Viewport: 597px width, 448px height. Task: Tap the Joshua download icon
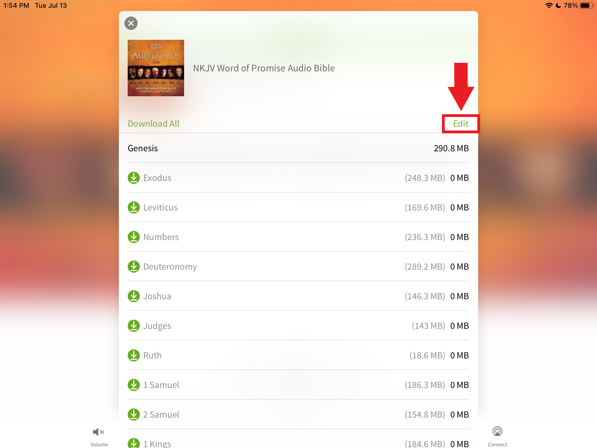(x=134, y=296)
